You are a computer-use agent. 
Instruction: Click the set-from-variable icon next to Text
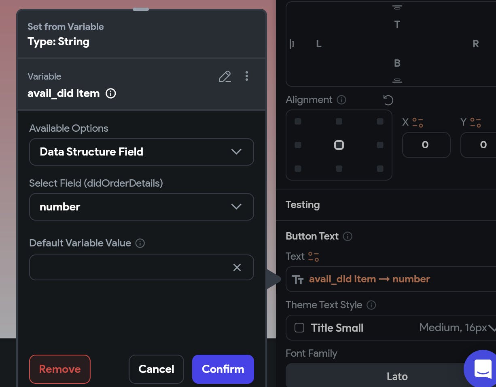click(314, 257)
